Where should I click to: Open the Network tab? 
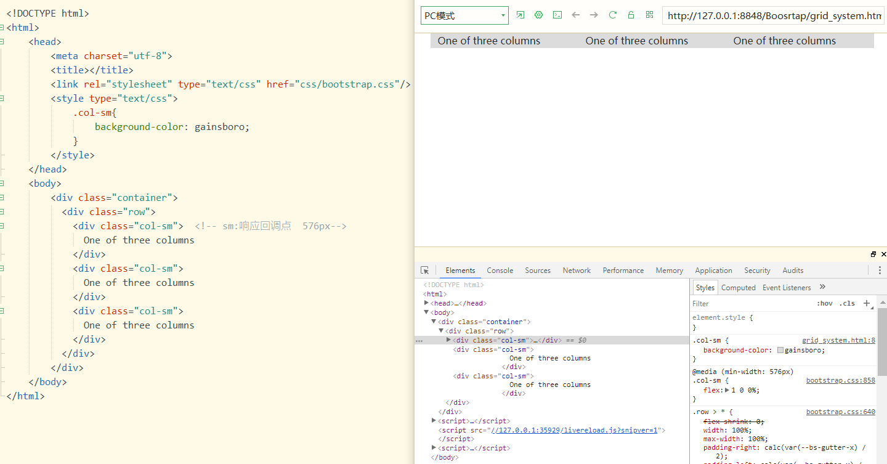(577, 271)
